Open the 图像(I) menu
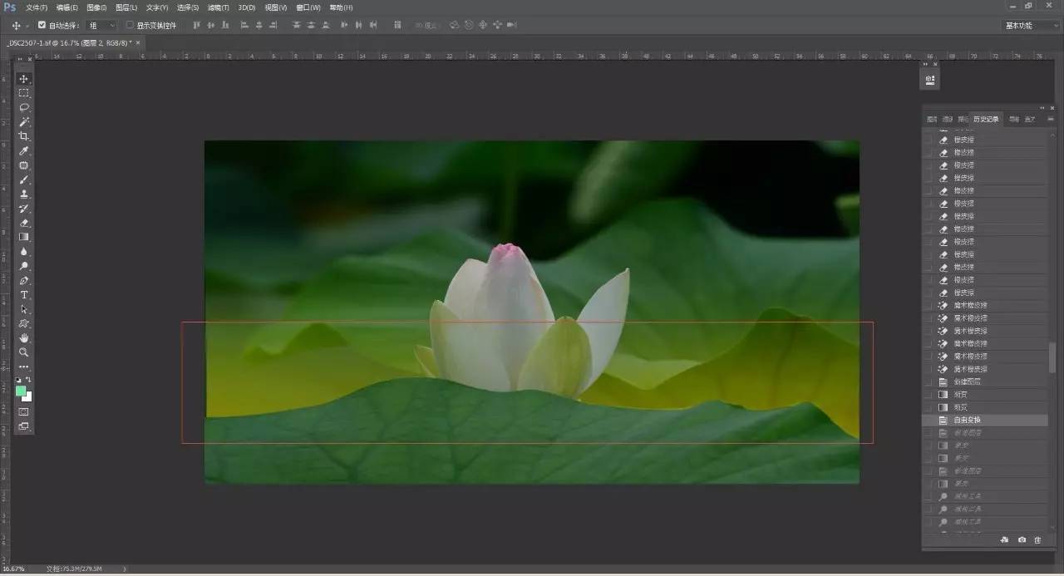 pyautogui.click(x=96, y=7)
